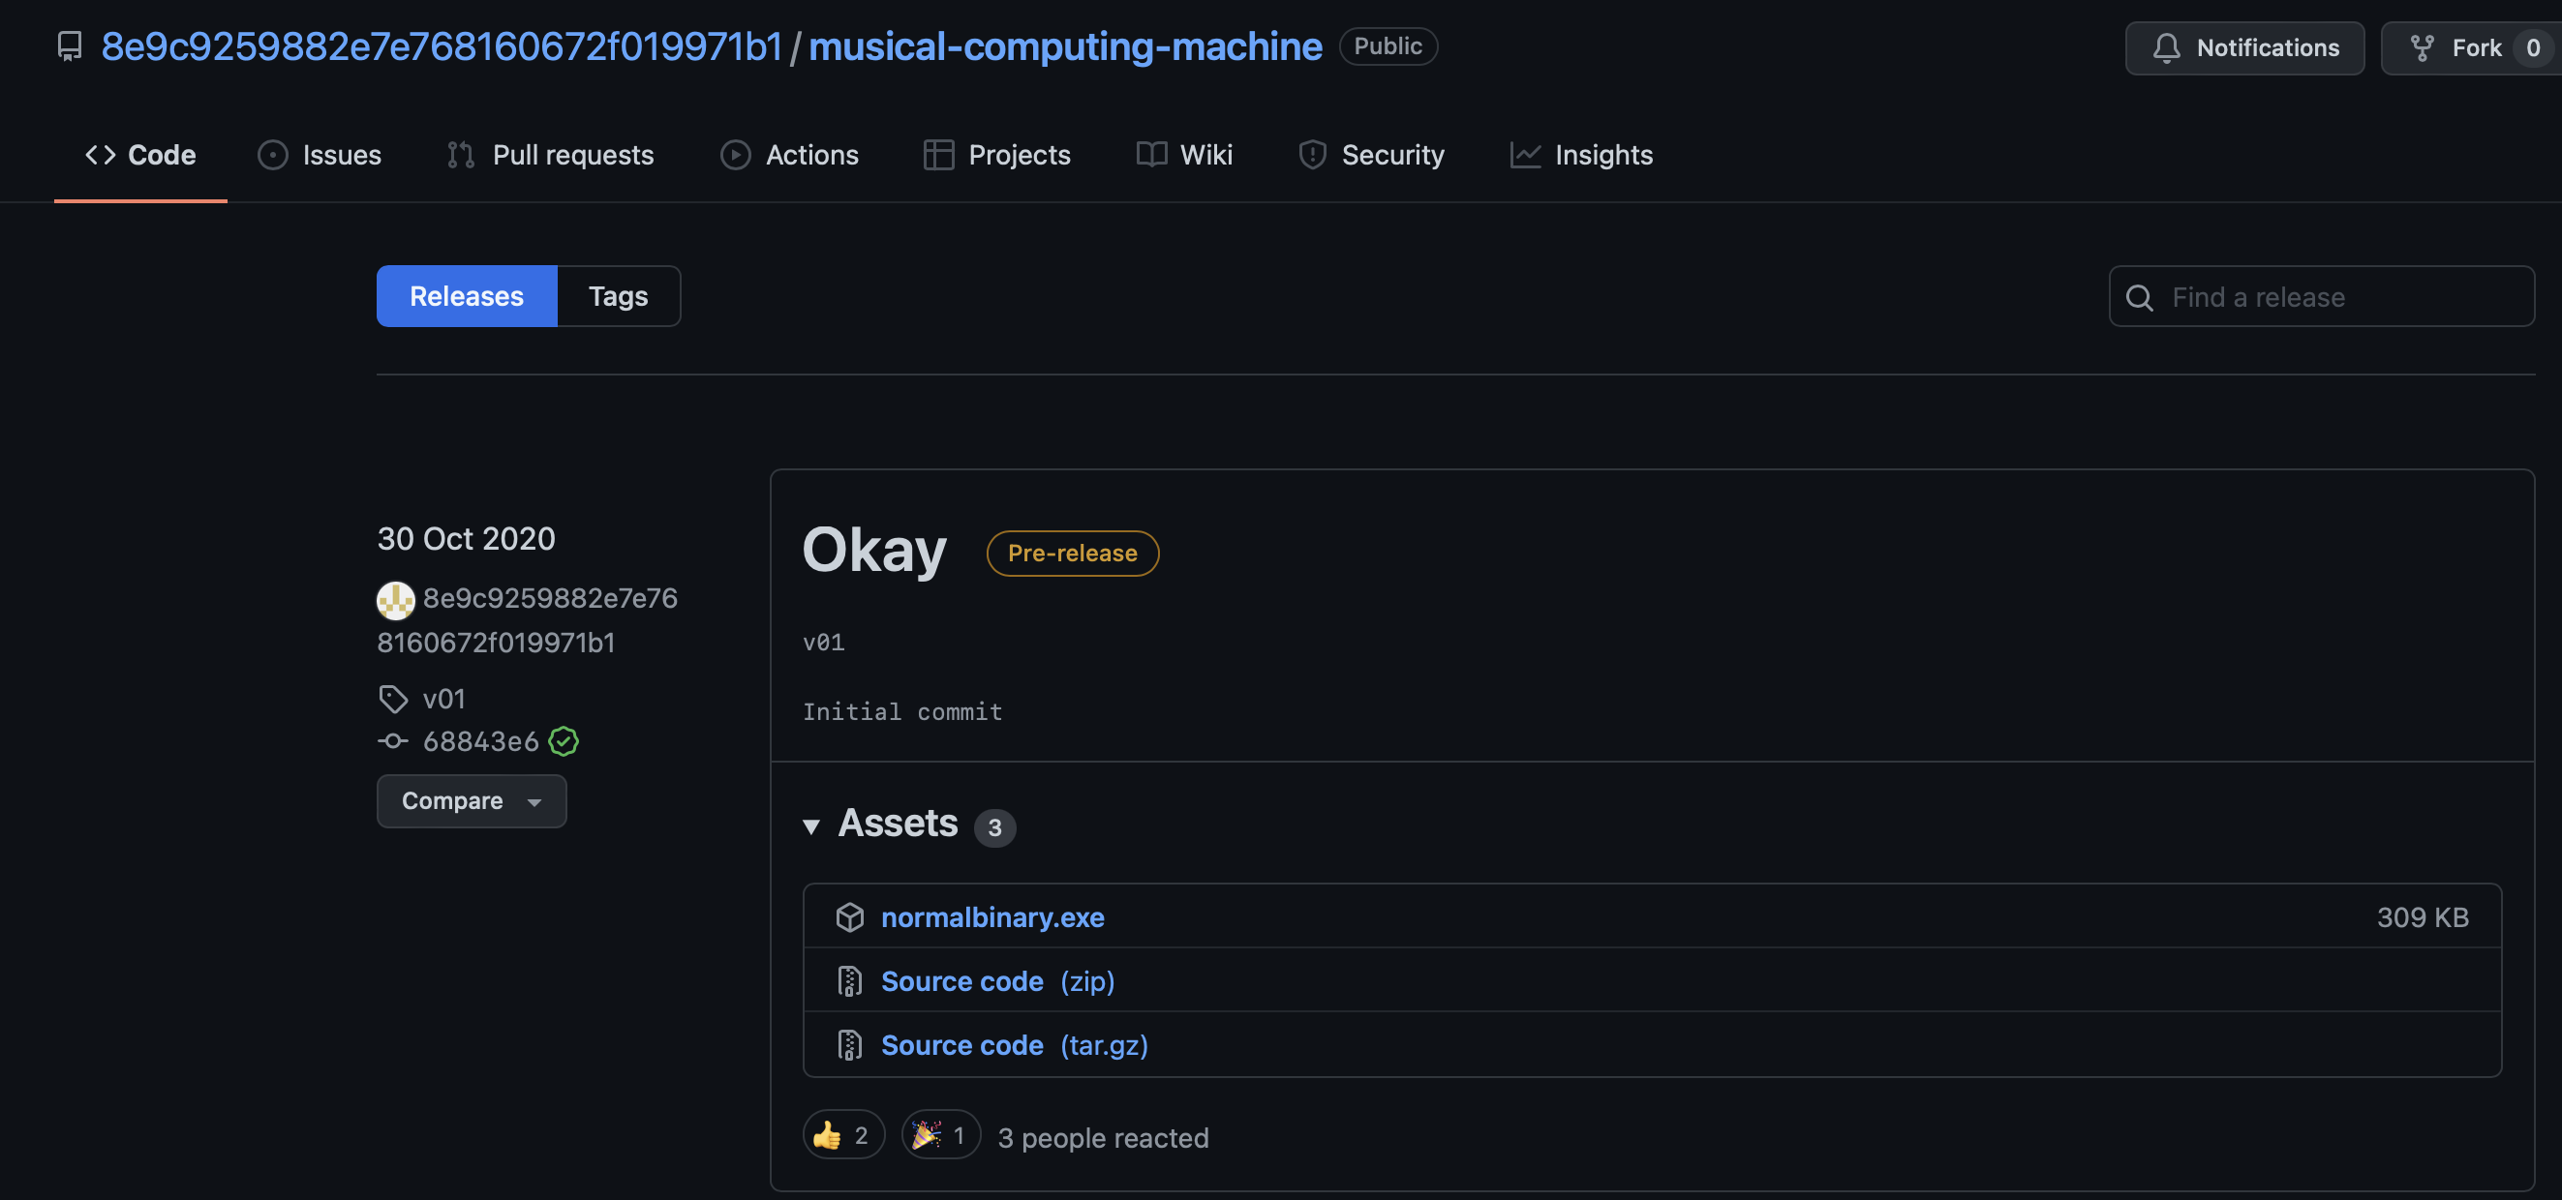2562x1200 pixels.
Task: Click the tag icon next to v01
Action: [393, 699]
